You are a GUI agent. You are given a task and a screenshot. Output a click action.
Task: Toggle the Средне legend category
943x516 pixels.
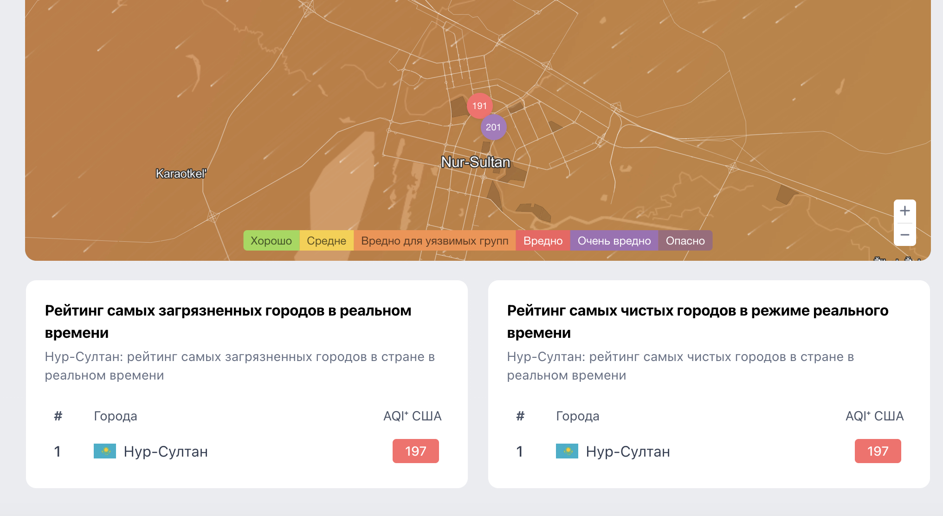click(326, 240)
